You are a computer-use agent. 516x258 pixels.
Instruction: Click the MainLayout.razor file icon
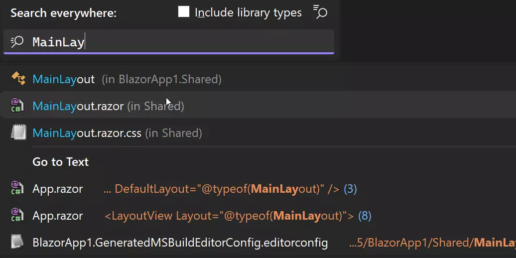click(17, 106)
